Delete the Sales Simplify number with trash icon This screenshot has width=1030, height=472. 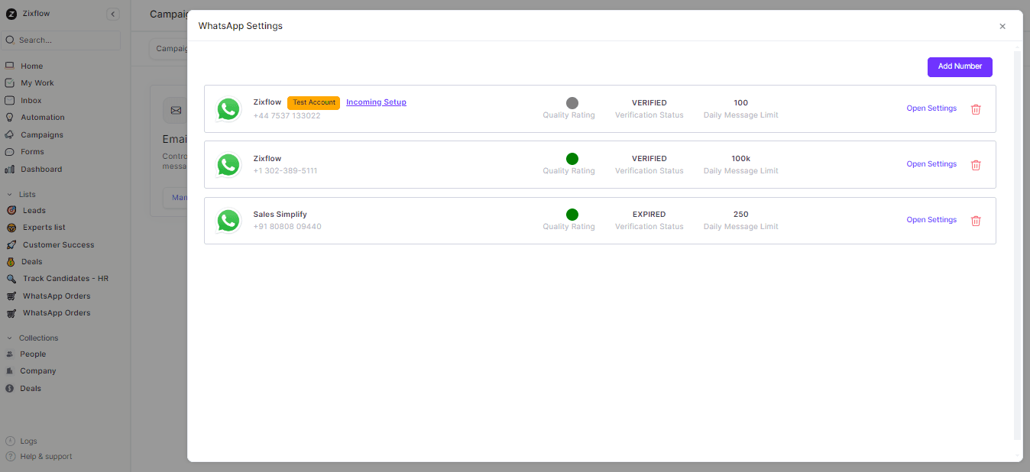click(976, 220)
